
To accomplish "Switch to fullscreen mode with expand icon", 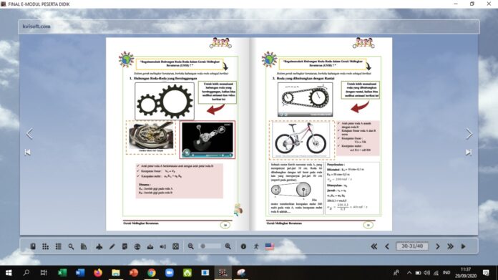I will pyautogui.click(x=175, y=246).
